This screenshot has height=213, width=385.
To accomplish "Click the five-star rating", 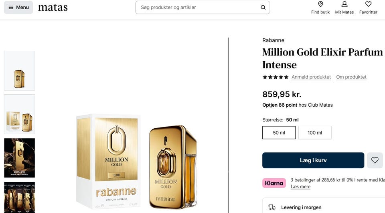I will (275, 77).
